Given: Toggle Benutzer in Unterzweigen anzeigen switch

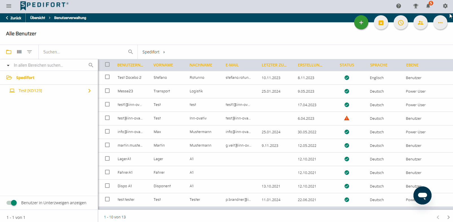Looking at the screenshot, I should (12, 203).
